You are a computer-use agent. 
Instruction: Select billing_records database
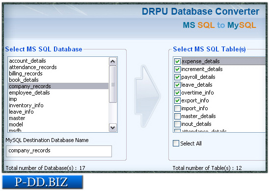(x=58, y=73)
